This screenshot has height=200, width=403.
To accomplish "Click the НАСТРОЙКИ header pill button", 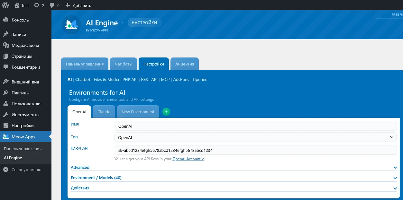I will 144,23.
